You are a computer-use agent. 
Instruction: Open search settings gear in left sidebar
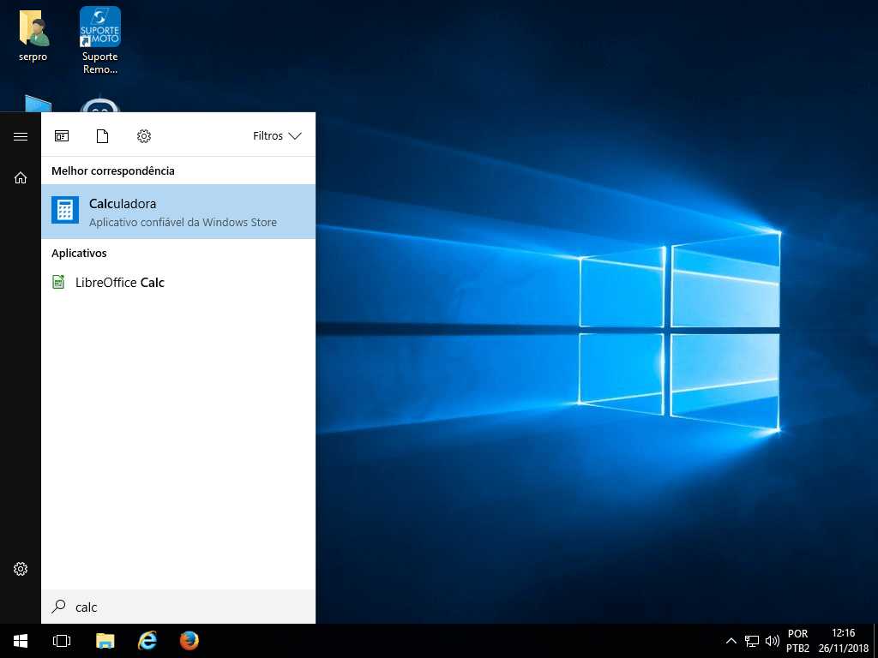21,569
